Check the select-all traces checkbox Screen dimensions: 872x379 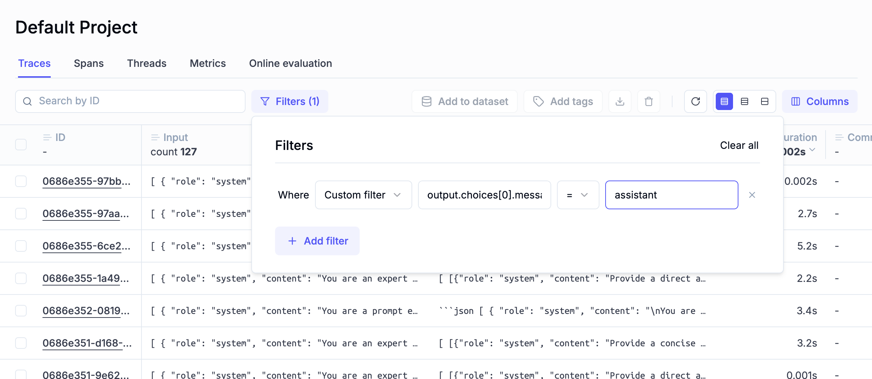(21, 144)
